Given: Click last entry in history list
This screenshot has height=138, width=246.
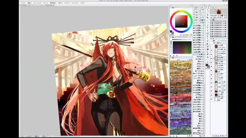Looking at the screenshot, I should pyautogui.click(x=218, y=36).
